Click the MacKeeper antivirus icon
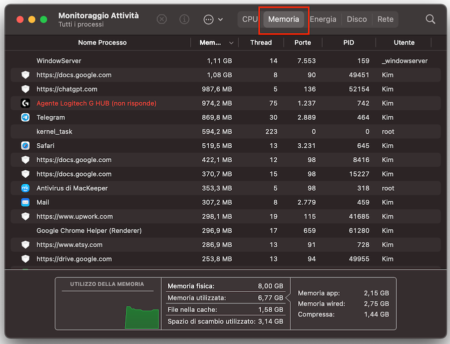The image size is (450, 344). coord(25,188)
